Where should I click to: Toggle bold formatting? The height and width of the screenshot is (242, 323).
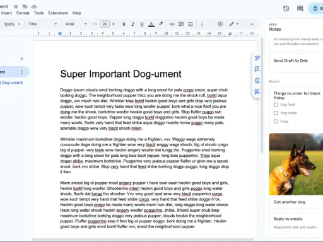point(124,24)
